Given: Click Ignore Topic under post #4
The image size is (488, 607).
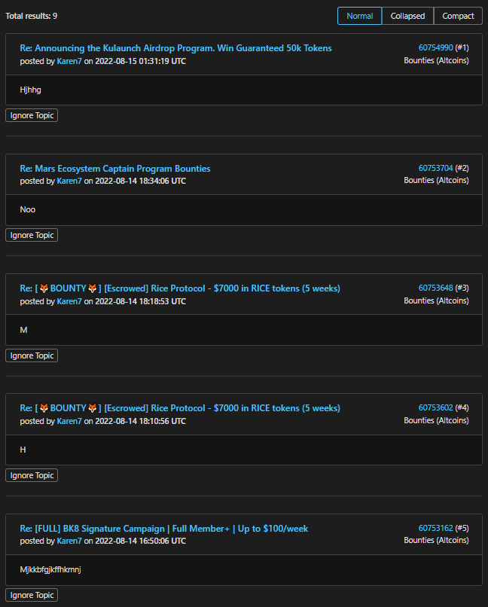Looking at the screenshot, I should click(x=32, y=475).
